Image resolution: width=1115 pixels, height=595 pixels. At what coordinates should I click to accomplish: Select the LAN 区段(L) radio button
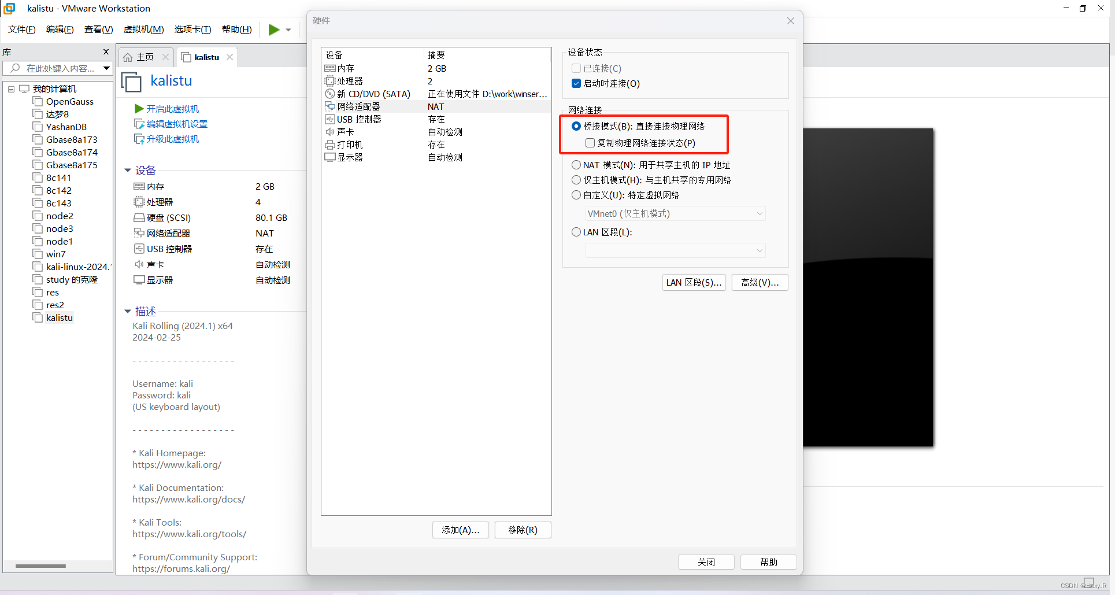[x=576, y=232]
